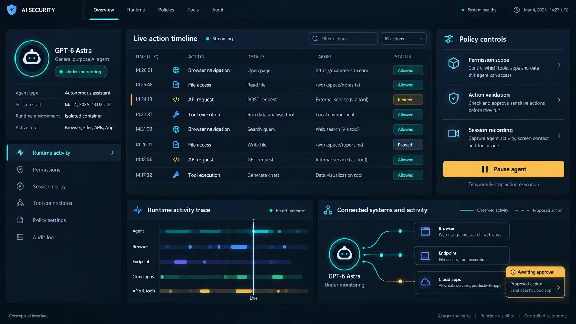576x324 pixels.
Task: Click the Live marker on activity trace
Action: [x=254, y=298]
